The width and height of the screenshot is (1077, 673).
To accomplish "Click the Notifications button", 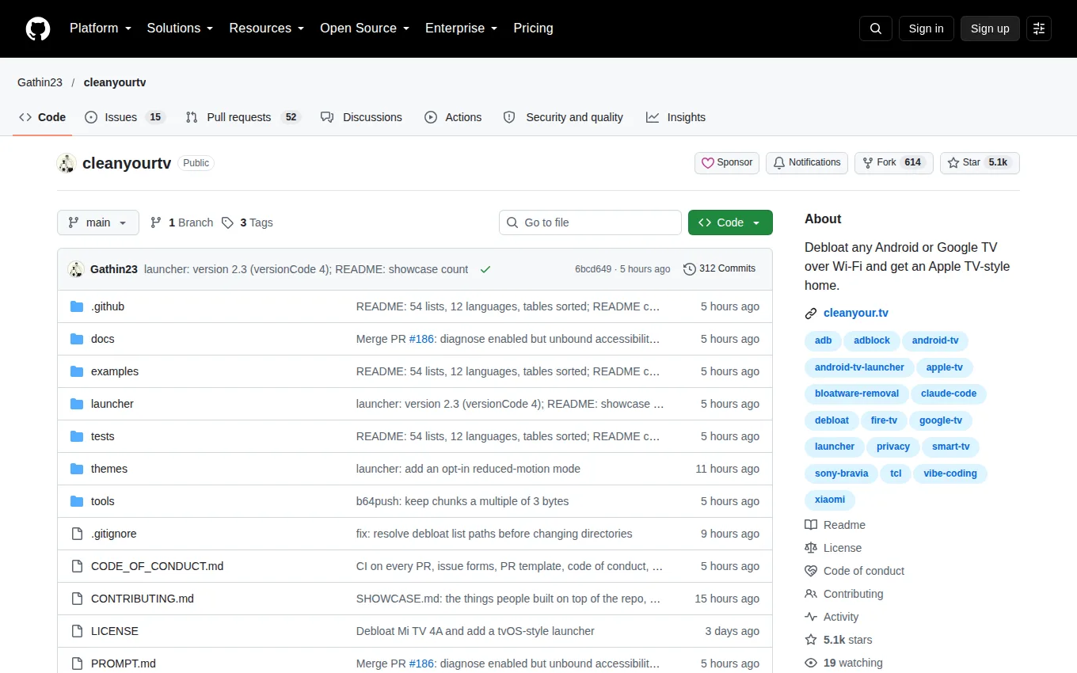I will pyautogui.click(x=807, y=163).
